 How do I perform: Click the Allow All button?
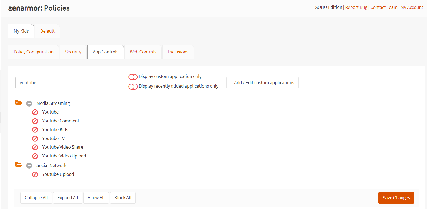point(96,198)
